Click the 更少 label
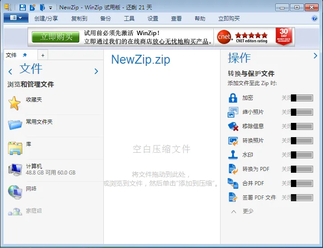The width and height of the screenshot is (323, 248). (x=248, y=211)
